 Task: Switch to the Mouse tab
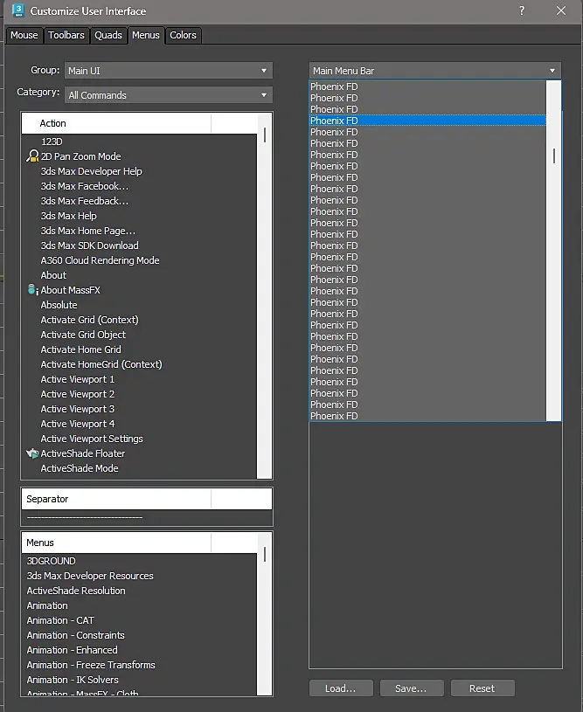(24, 35)
